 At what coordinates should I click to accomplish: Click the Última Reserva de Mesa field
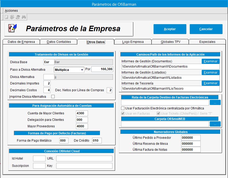coord(191,144)
